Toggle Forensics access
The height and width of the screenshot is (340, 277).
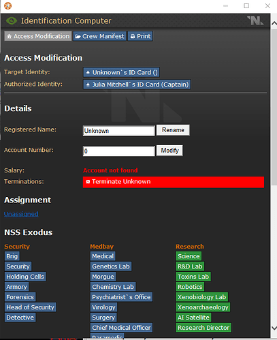pos(20,297)
